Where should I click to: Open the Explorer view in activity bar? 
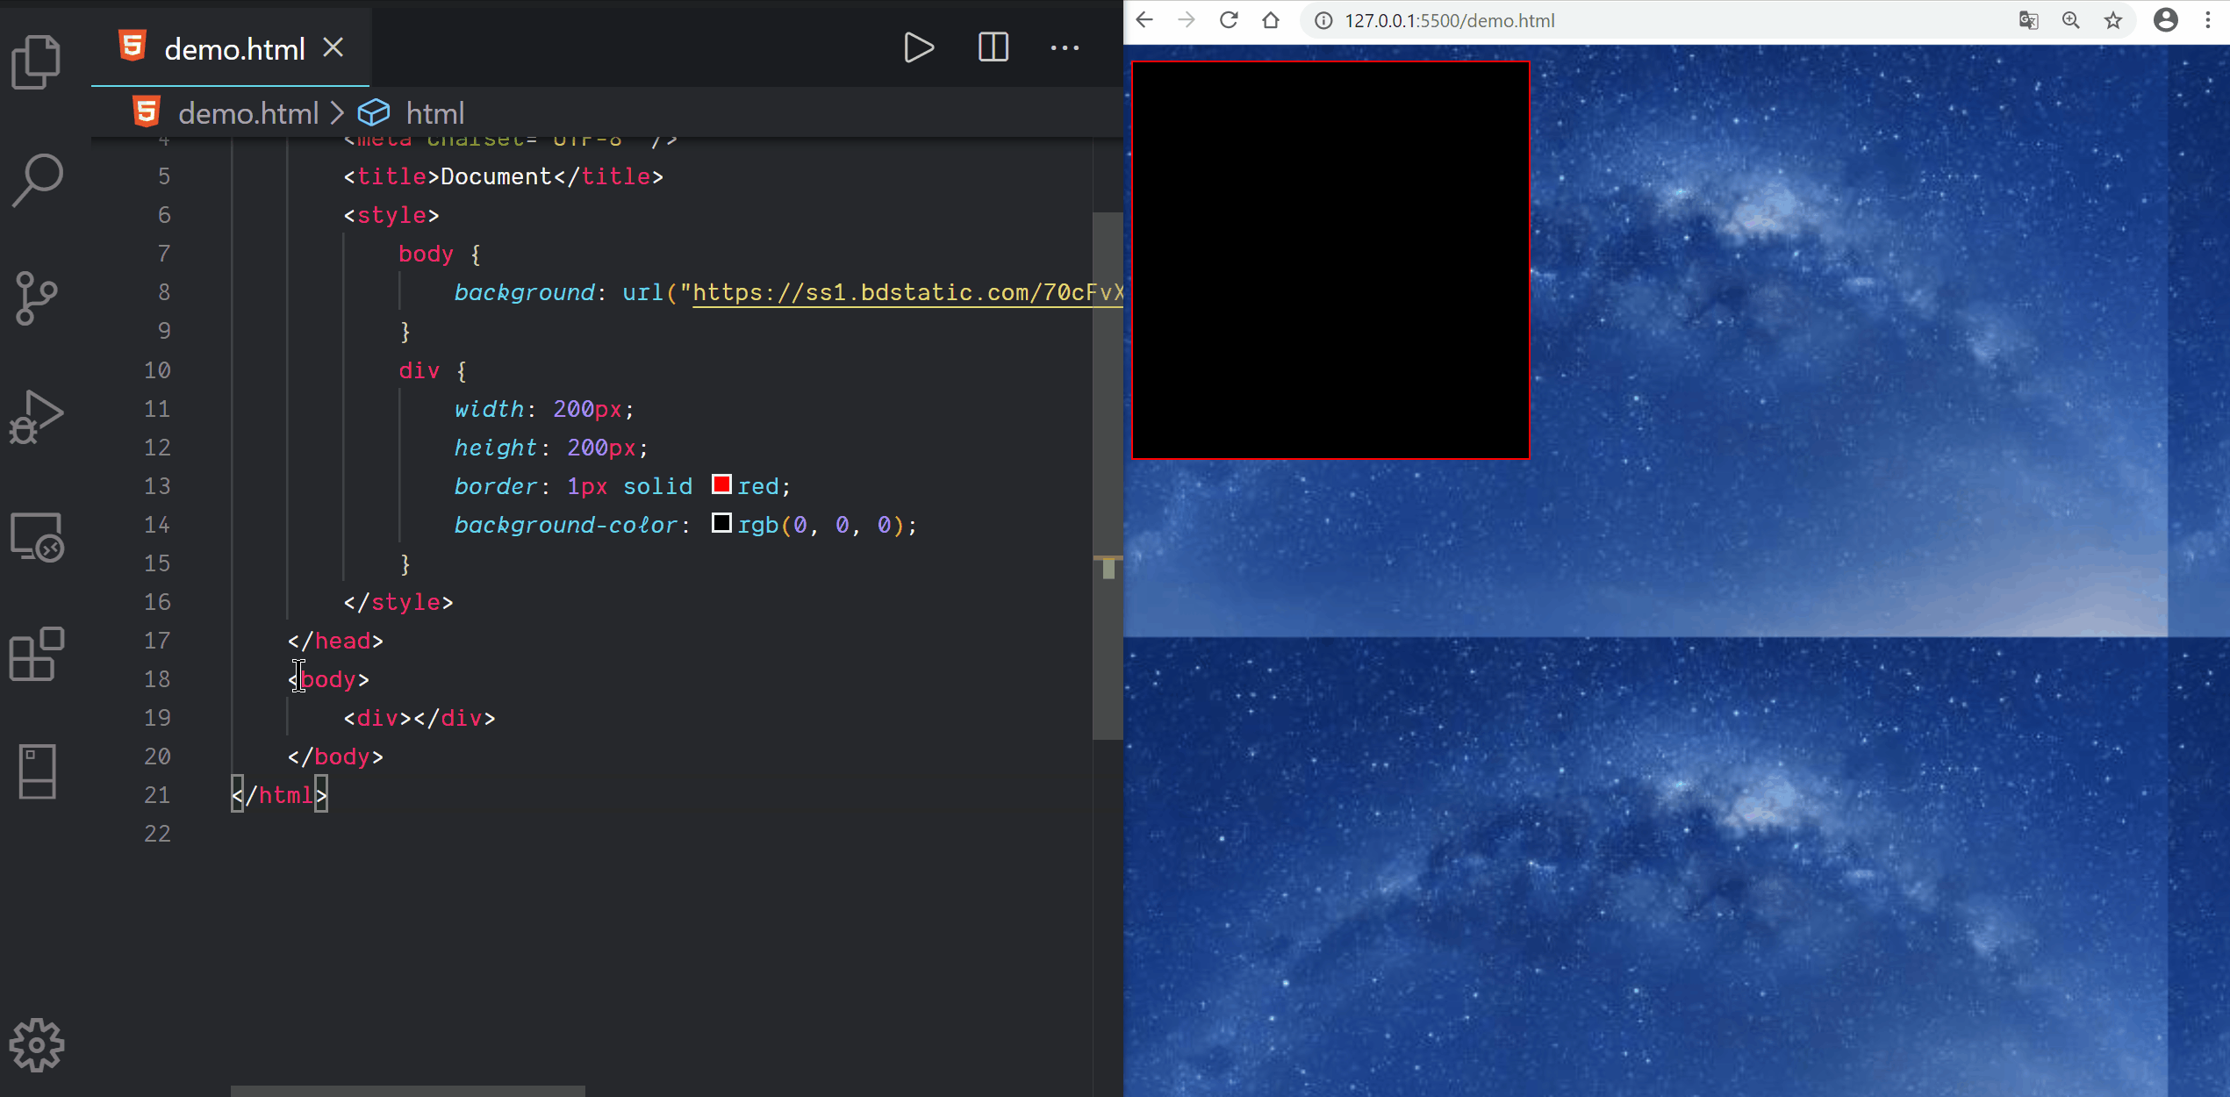[x=37, y=61]
